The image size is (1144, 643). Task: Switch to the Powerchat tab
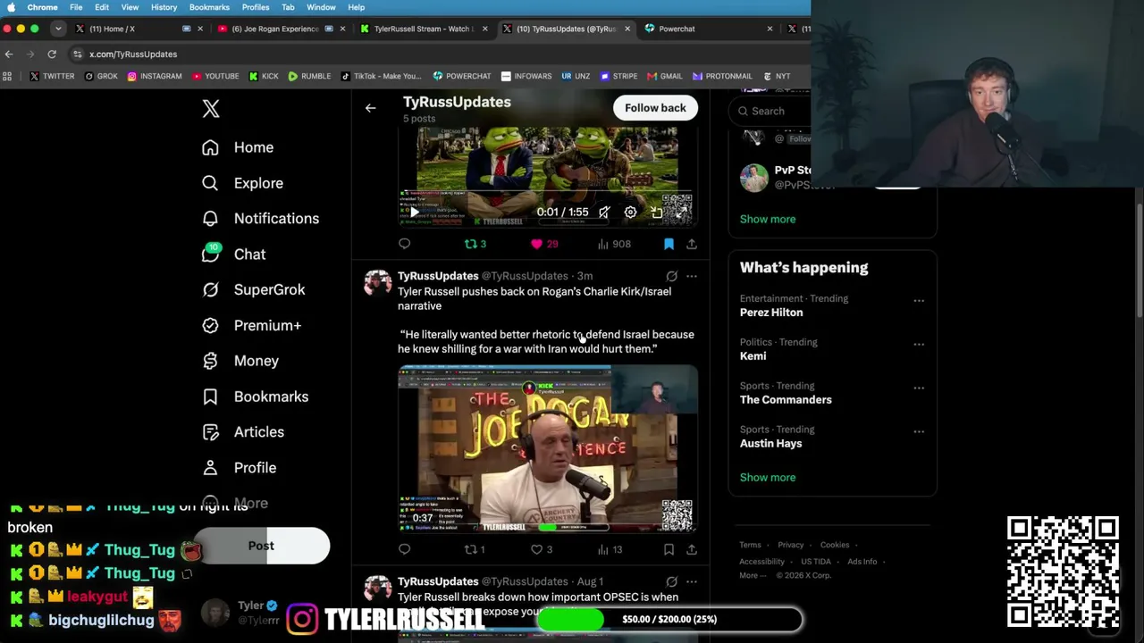click(708, 29)
